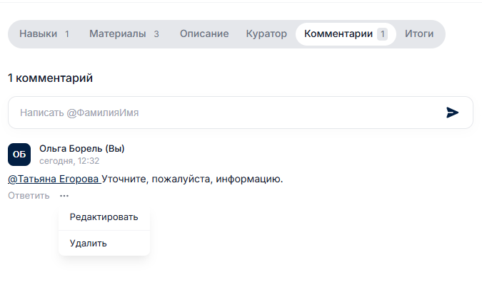The image size is (482, 292).
Task: Switch to the Навыки tab
Action: click(44, 33)
